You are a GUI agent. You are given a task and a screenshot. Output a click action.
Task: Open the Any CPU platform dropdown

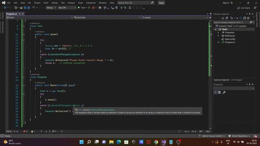(67, 8)
